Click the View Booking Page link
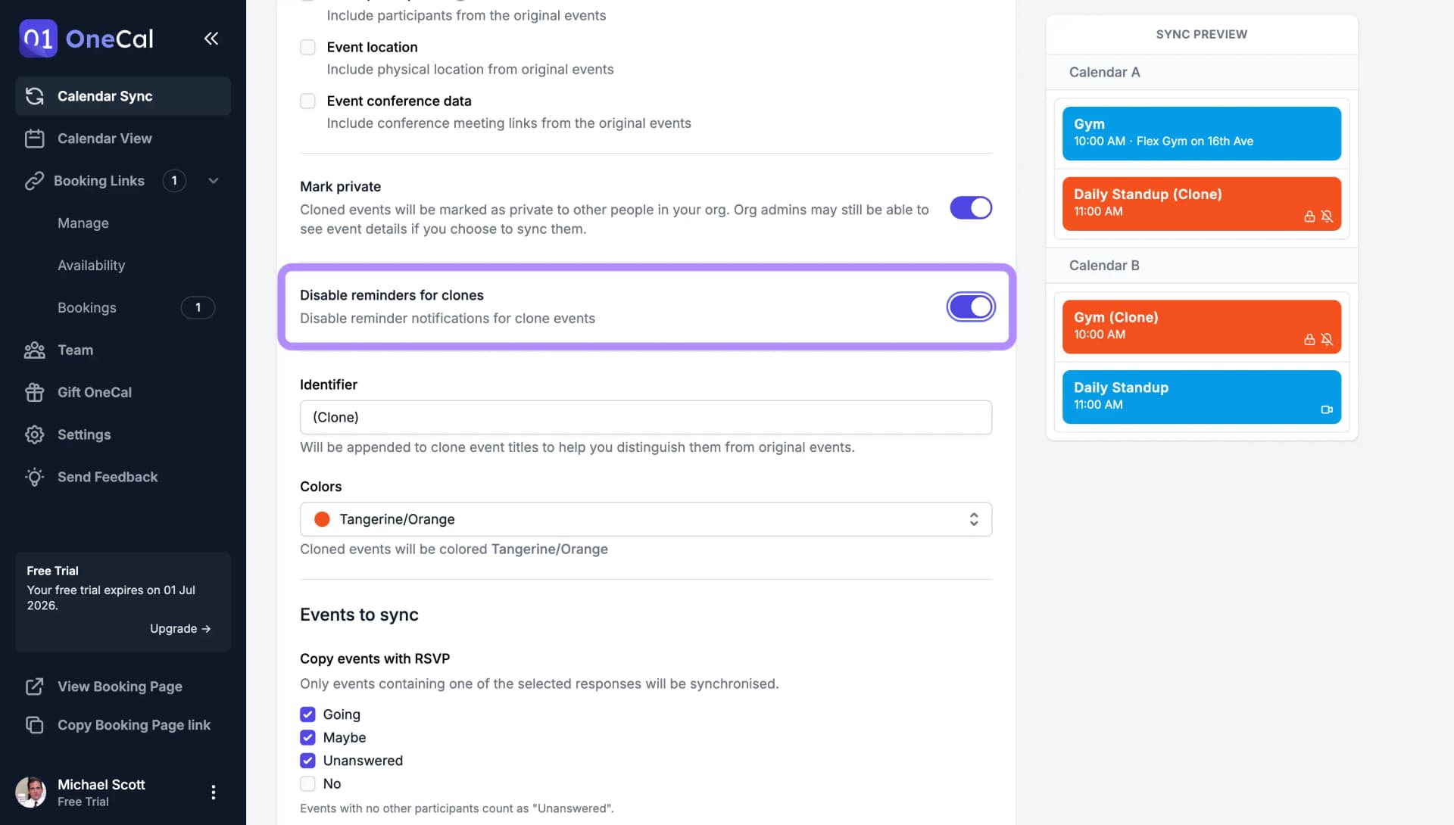 coord(119,686)
